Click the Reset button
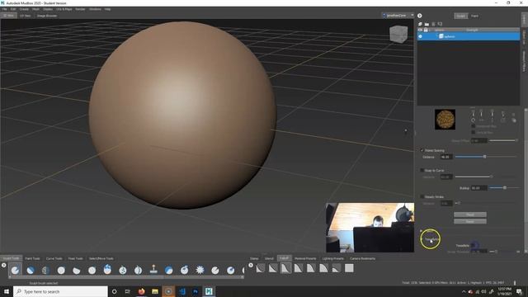Screen dimensions: 528x297 (470, 221)
